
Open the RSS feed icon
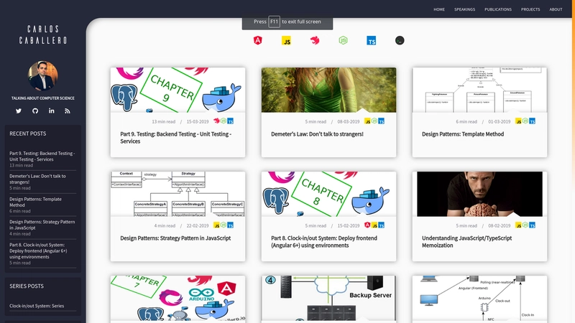[68, 111]
